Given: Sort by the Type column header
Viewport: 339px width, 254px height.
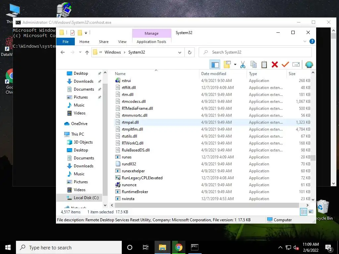Looking at the screenshot, I should (x=266, y=74).
